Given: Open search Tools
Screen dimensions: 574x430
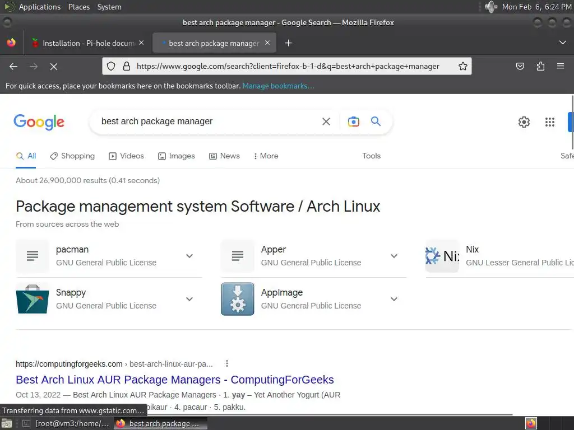Looking at the screenshot, I should (371, 156).
